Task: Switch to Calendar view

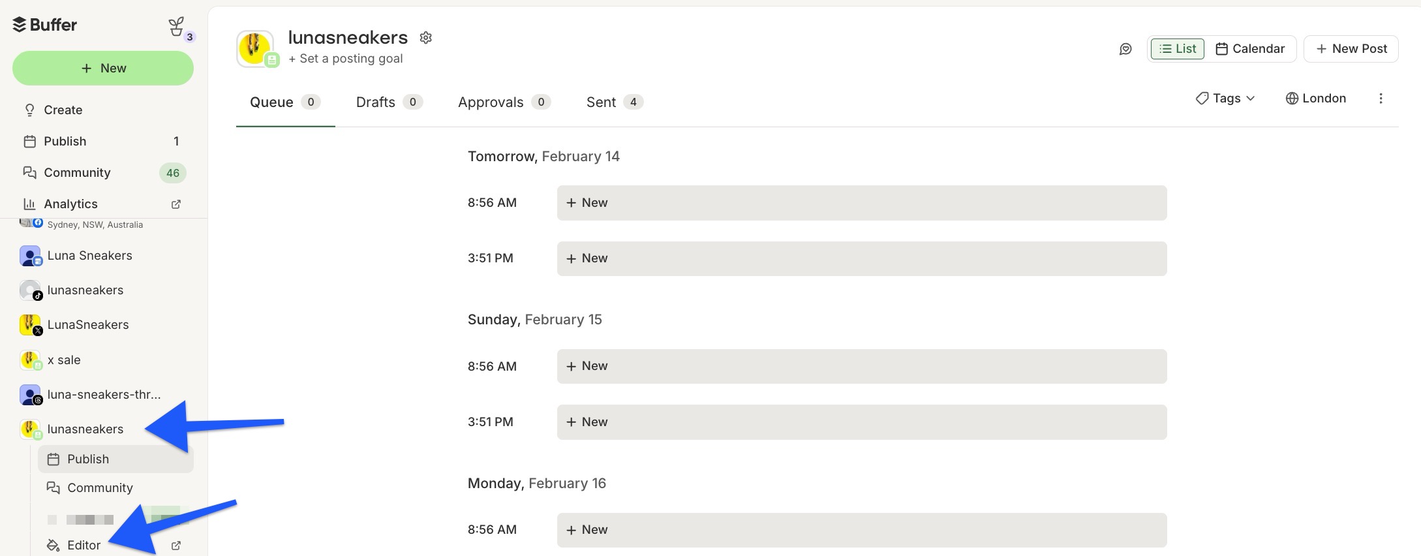Action: coord(1250,49)
